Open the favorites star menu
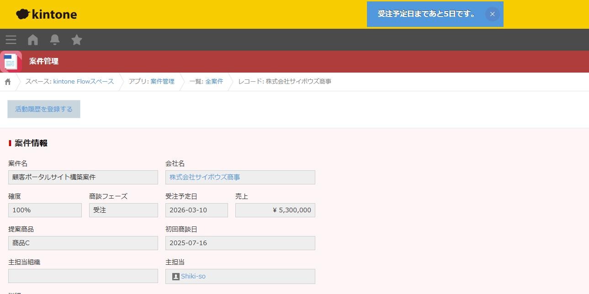Image resolution: width=589 pixels, height=294 pixels. [76, 39]
